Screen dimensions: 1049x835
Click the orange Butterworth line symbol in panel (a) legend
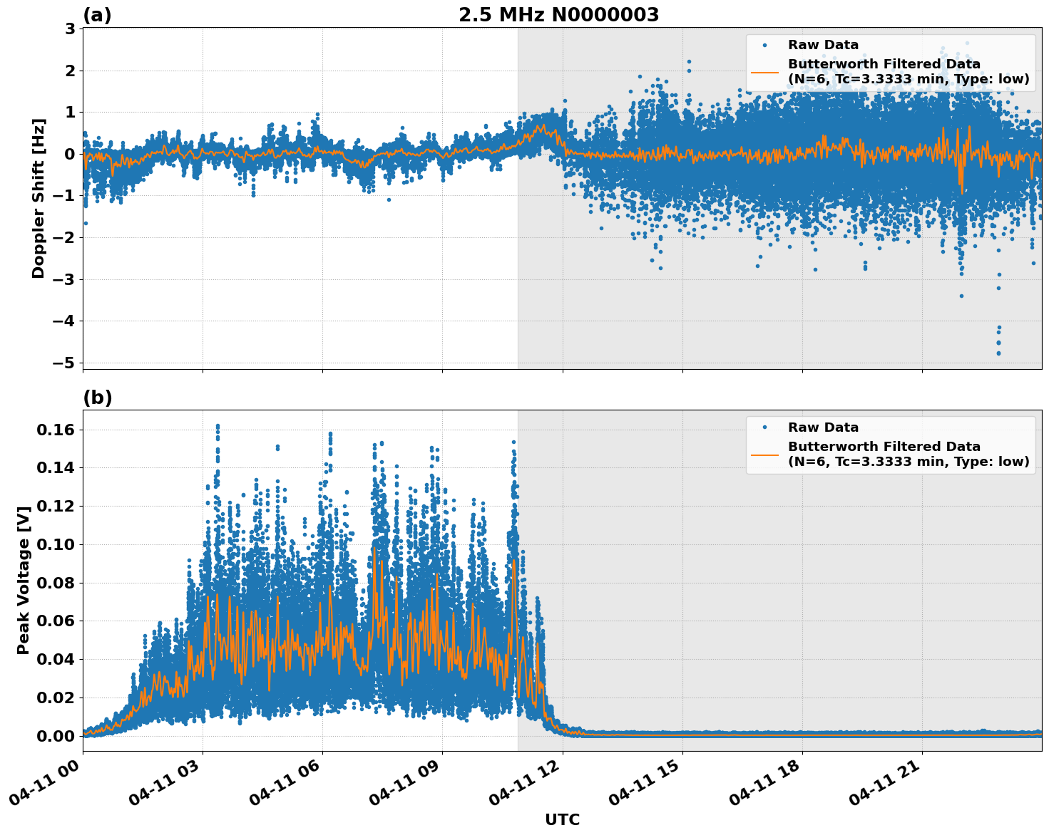pyautogui.click(x=766, y=71)
